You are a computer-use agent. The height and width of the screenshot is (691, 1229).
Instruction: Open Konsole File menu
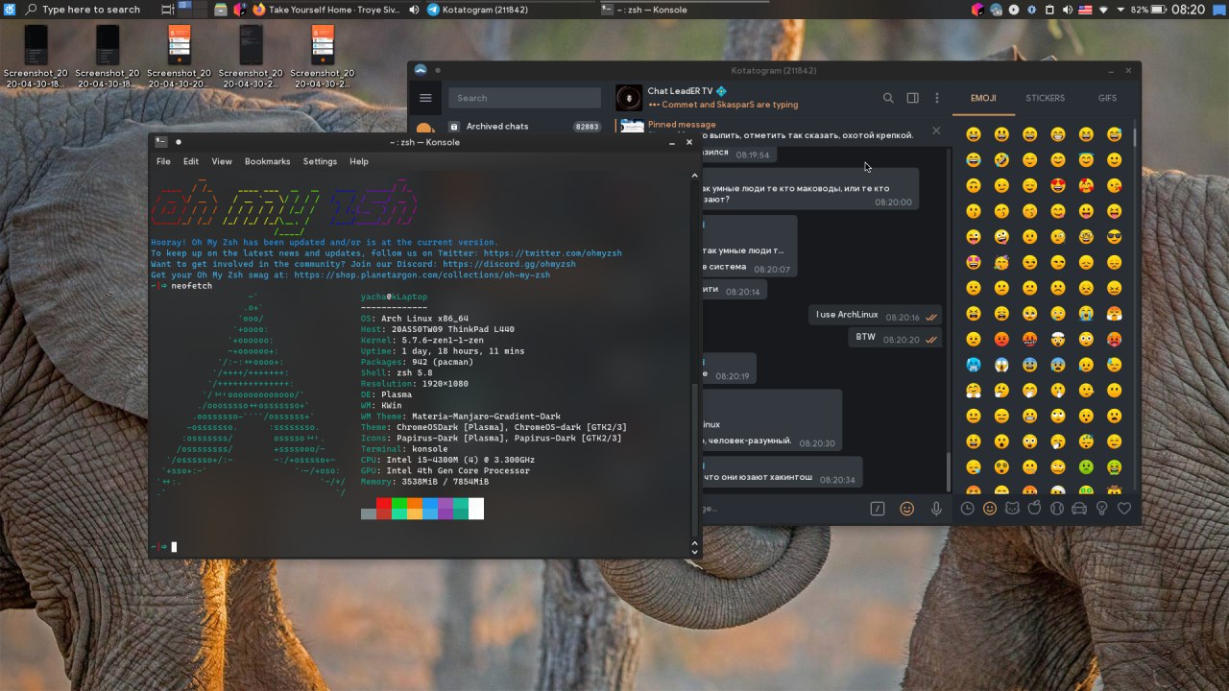click(x=163, y=161)
